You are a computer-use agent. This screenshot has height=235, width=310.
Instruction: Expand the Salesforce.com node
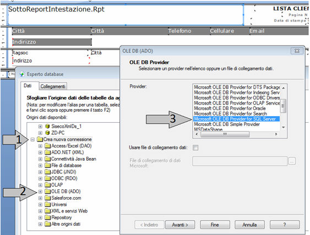tap(40, 198)
